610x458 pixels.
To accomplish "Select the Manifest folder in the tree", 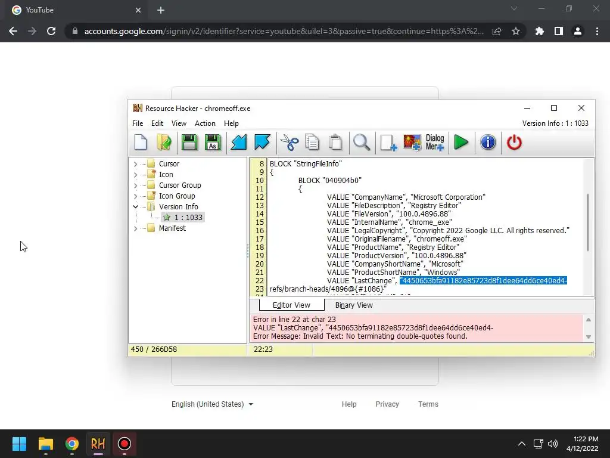I will click(172, 228).
